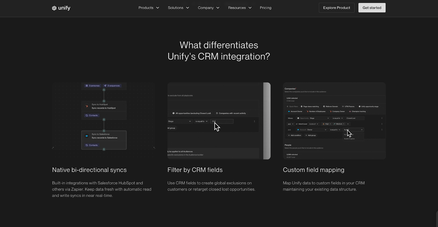Expand the Company menu
The width and height of the screenshot is (438, 227).
click(209, 8)
